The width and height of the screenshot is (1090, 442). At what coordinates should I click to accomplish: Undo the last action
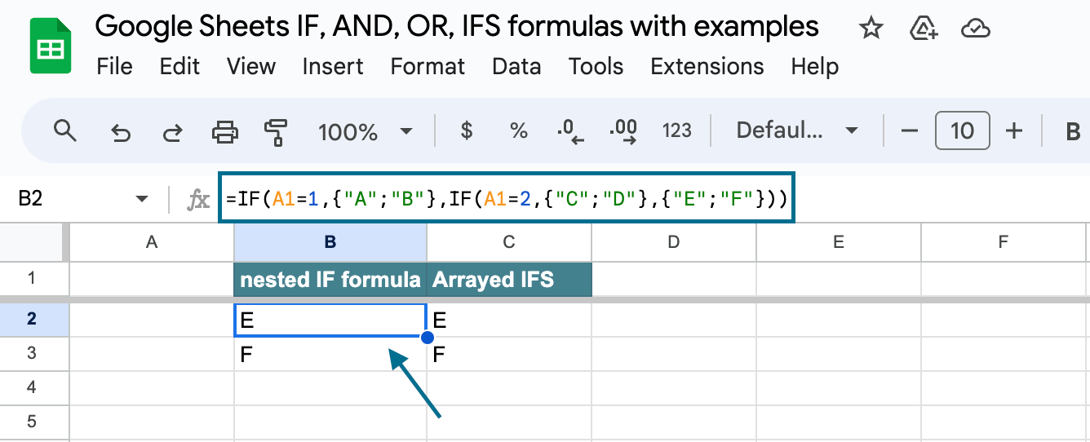(121, 131)
